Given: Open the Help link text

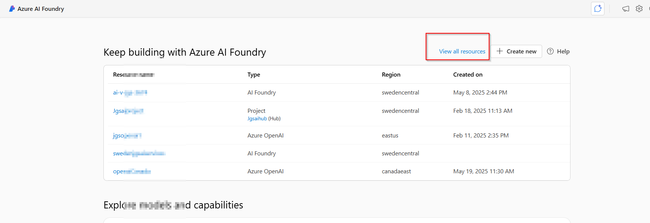Looking at the screenshot, I should pyautogui.click(x=563, y=52).
